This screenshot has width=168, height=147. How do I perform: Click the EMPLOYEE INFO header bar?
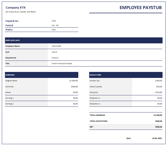[x=83, y=40]
